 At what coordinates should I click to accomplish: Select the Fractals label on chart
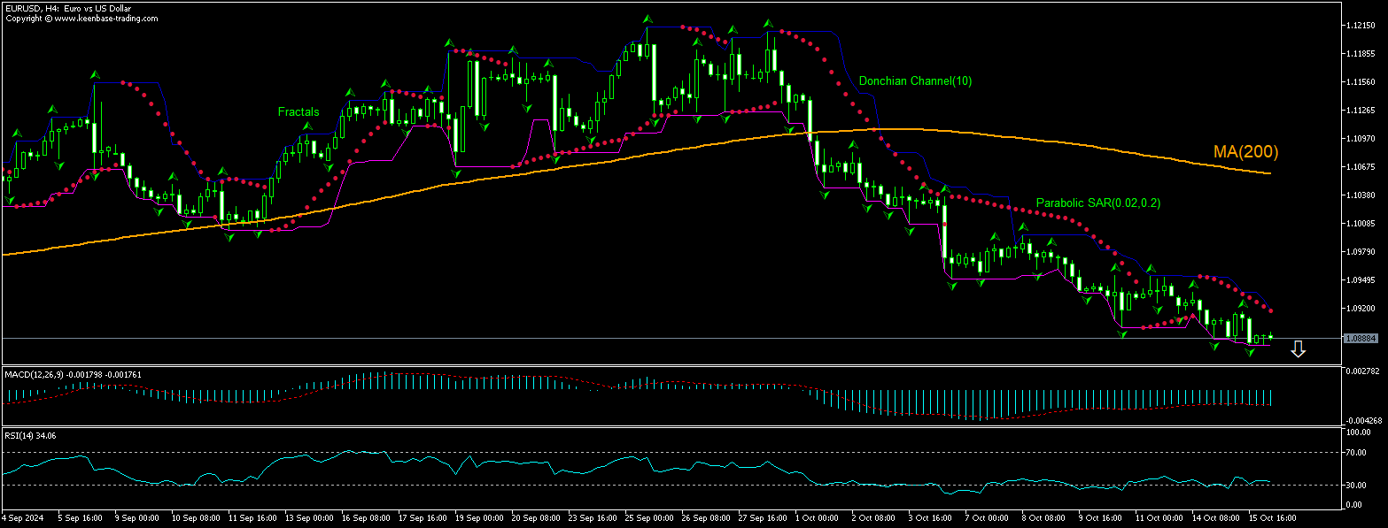pyautogui.click(x=298, y=112)
